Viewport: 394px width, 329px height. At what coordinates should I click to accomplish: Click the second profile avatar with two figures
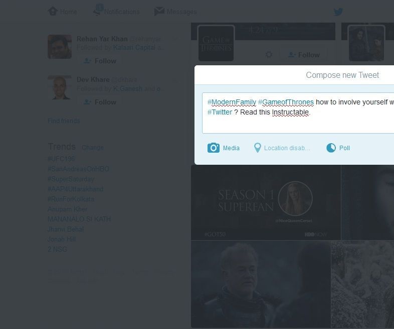[x=366, y=43]
